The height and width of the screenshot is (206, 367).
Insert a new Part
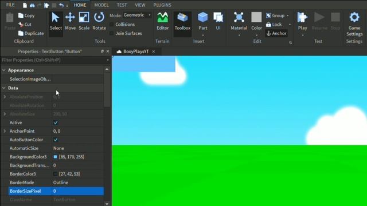[202, 23]
